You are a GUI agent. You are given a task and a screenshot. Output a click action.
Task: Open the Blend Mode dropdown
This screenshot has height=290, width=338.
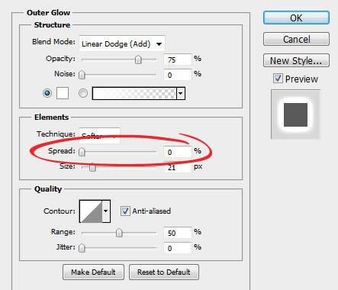(122, 43)
